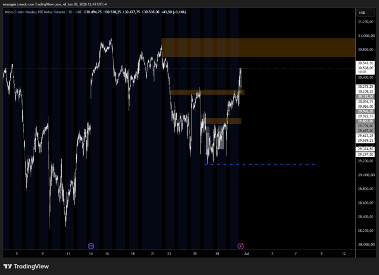379x275 pixels.
Task: Click the TradingView logo at bottom left
Action: point(26,266)
